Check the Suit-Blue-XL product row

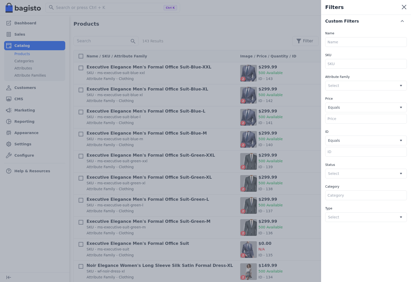[81, 90]
